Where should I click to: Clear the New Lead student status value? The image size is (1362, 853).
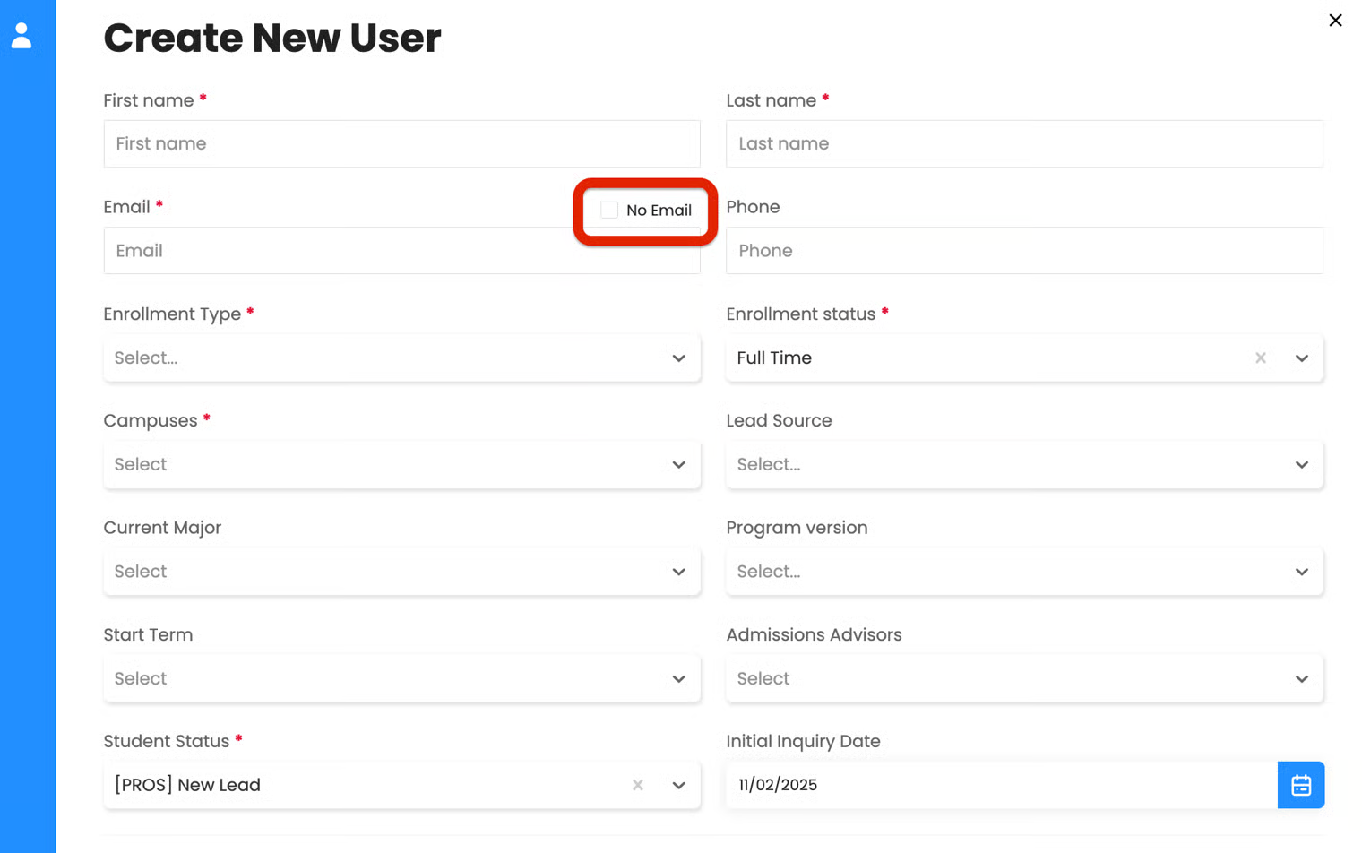pyautogui.click(x=637, y=786)
